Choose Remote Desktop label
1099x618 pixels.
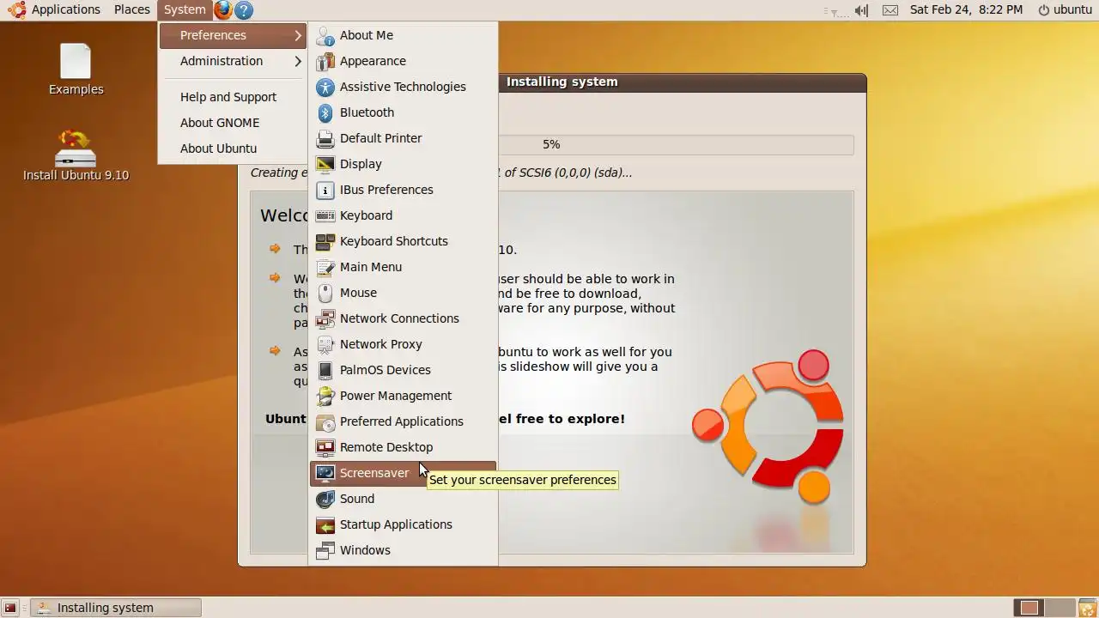pyautogui.click(x=386, y=447)
